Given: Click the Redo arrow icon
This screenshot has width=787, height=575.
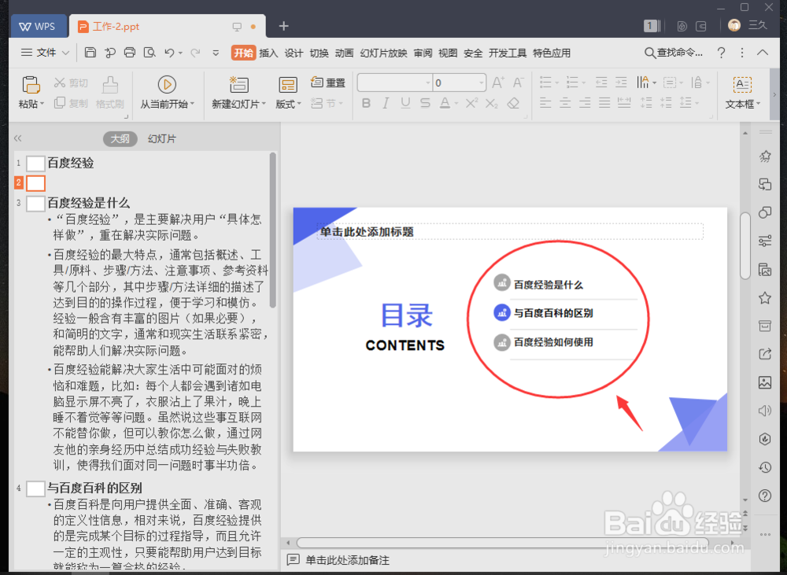Looking at the screenshot, I should point(195,53).
